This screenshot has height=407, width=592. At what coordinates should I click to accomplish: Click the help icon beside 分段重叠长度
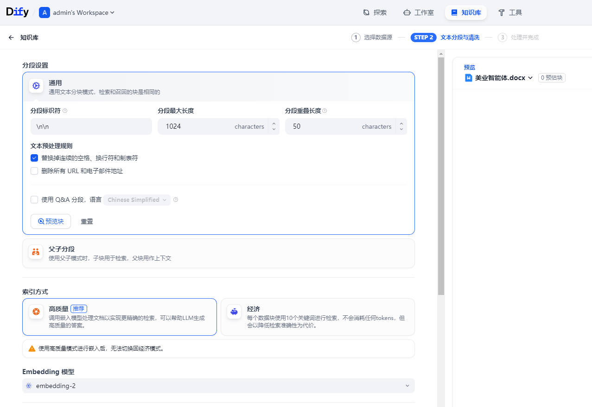pos(325,111)
